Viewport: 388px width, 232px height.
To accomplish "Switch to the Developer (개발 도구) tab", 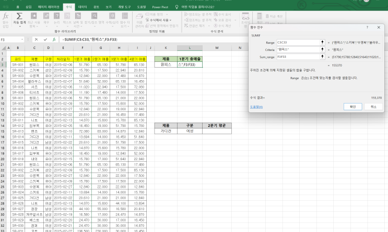I will (124, 7).
